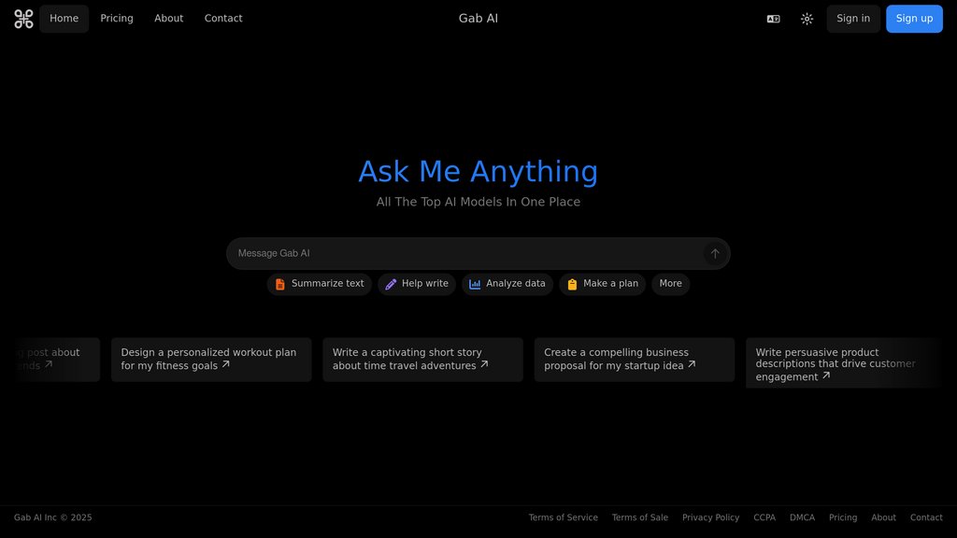Open Pricing in the top navigation
Screen dimensions: 957x538
click(117, 19)
